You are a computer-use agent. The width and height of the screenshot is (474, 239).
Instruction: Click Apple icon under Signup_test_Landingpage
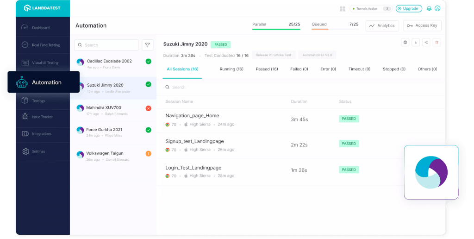coord(186,150)
